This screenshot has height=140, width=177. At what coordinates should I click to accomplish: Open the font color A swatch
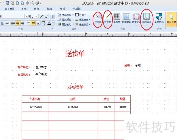click(x=50, y=23)
